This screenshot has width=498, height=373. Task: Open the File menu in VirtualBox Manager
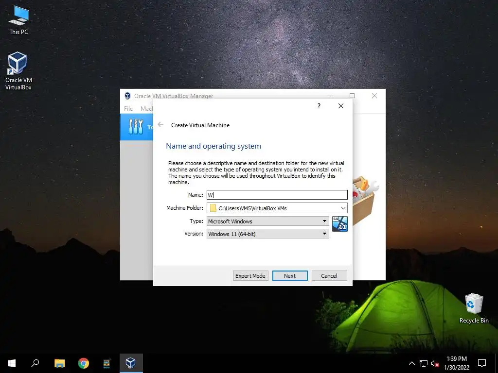point(128,108)
